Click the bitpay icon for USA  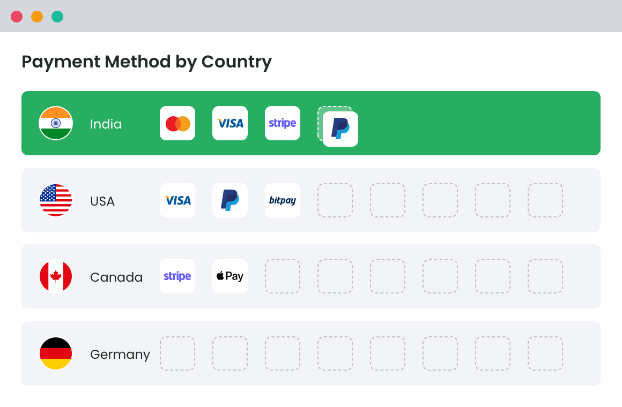(x=283, y=200)
